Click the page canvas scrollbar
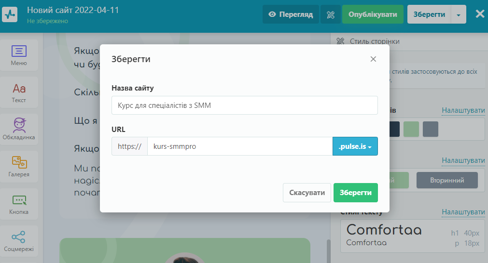Image resolution: width=488 pixels, height=263 pixels. [x=328, y=251]
